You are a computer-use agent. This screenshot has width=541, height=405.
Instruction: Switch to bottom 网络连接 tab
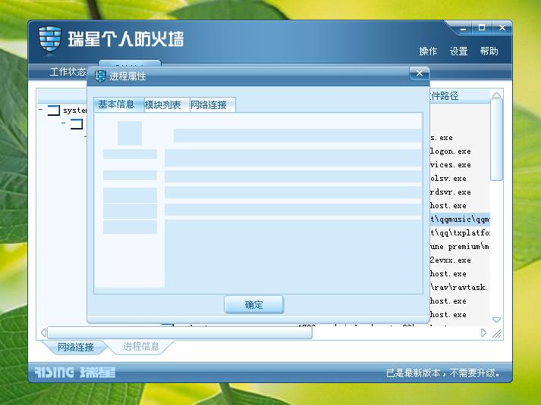75,347
